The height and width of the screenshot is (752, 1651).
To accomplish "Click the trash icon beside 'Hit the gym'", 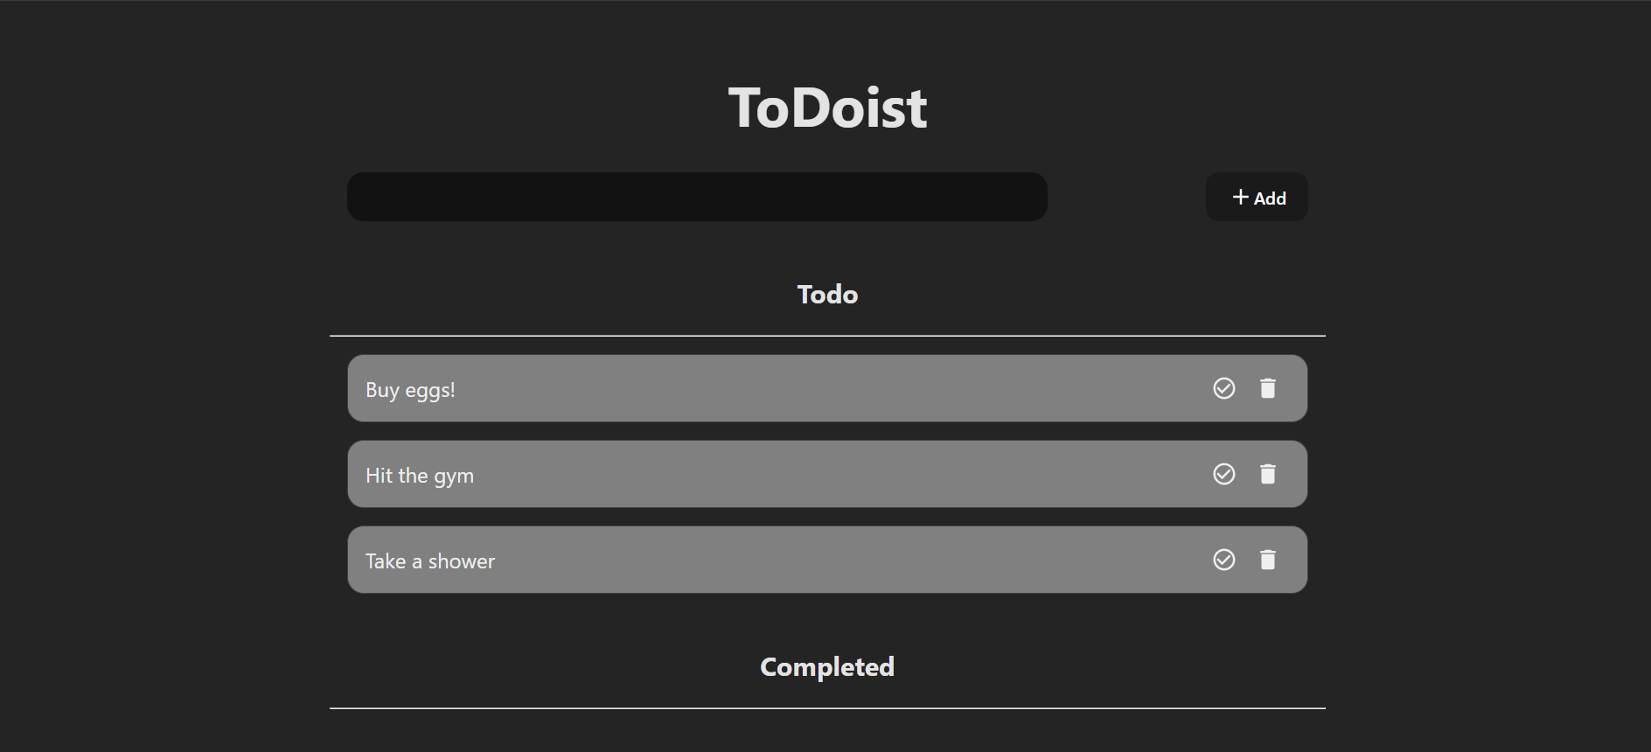I will point(1269,474).
